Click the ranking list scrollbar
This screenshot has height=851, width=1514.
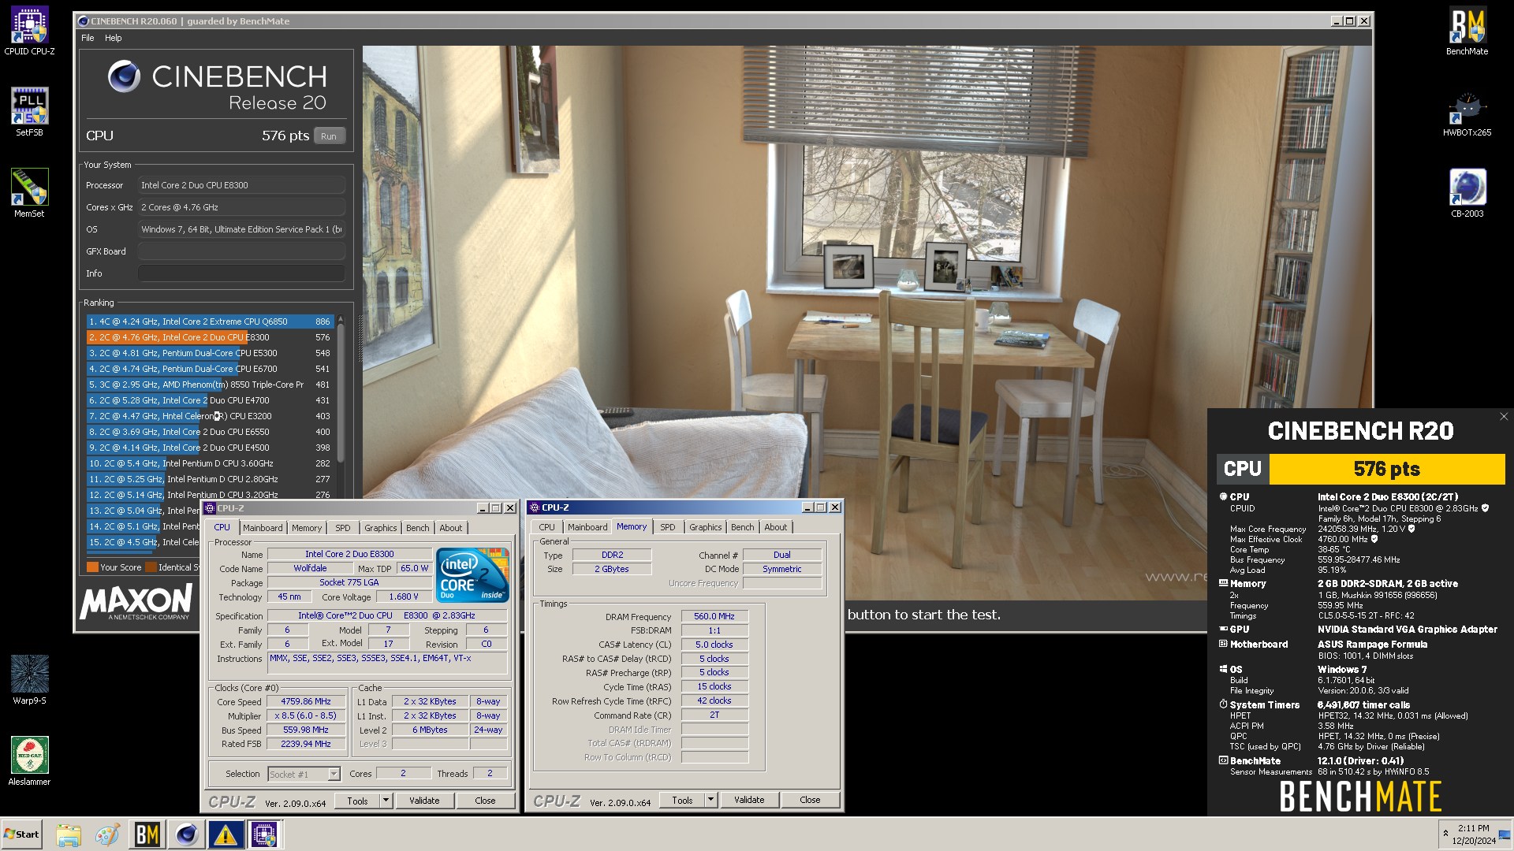coord(341,390)
